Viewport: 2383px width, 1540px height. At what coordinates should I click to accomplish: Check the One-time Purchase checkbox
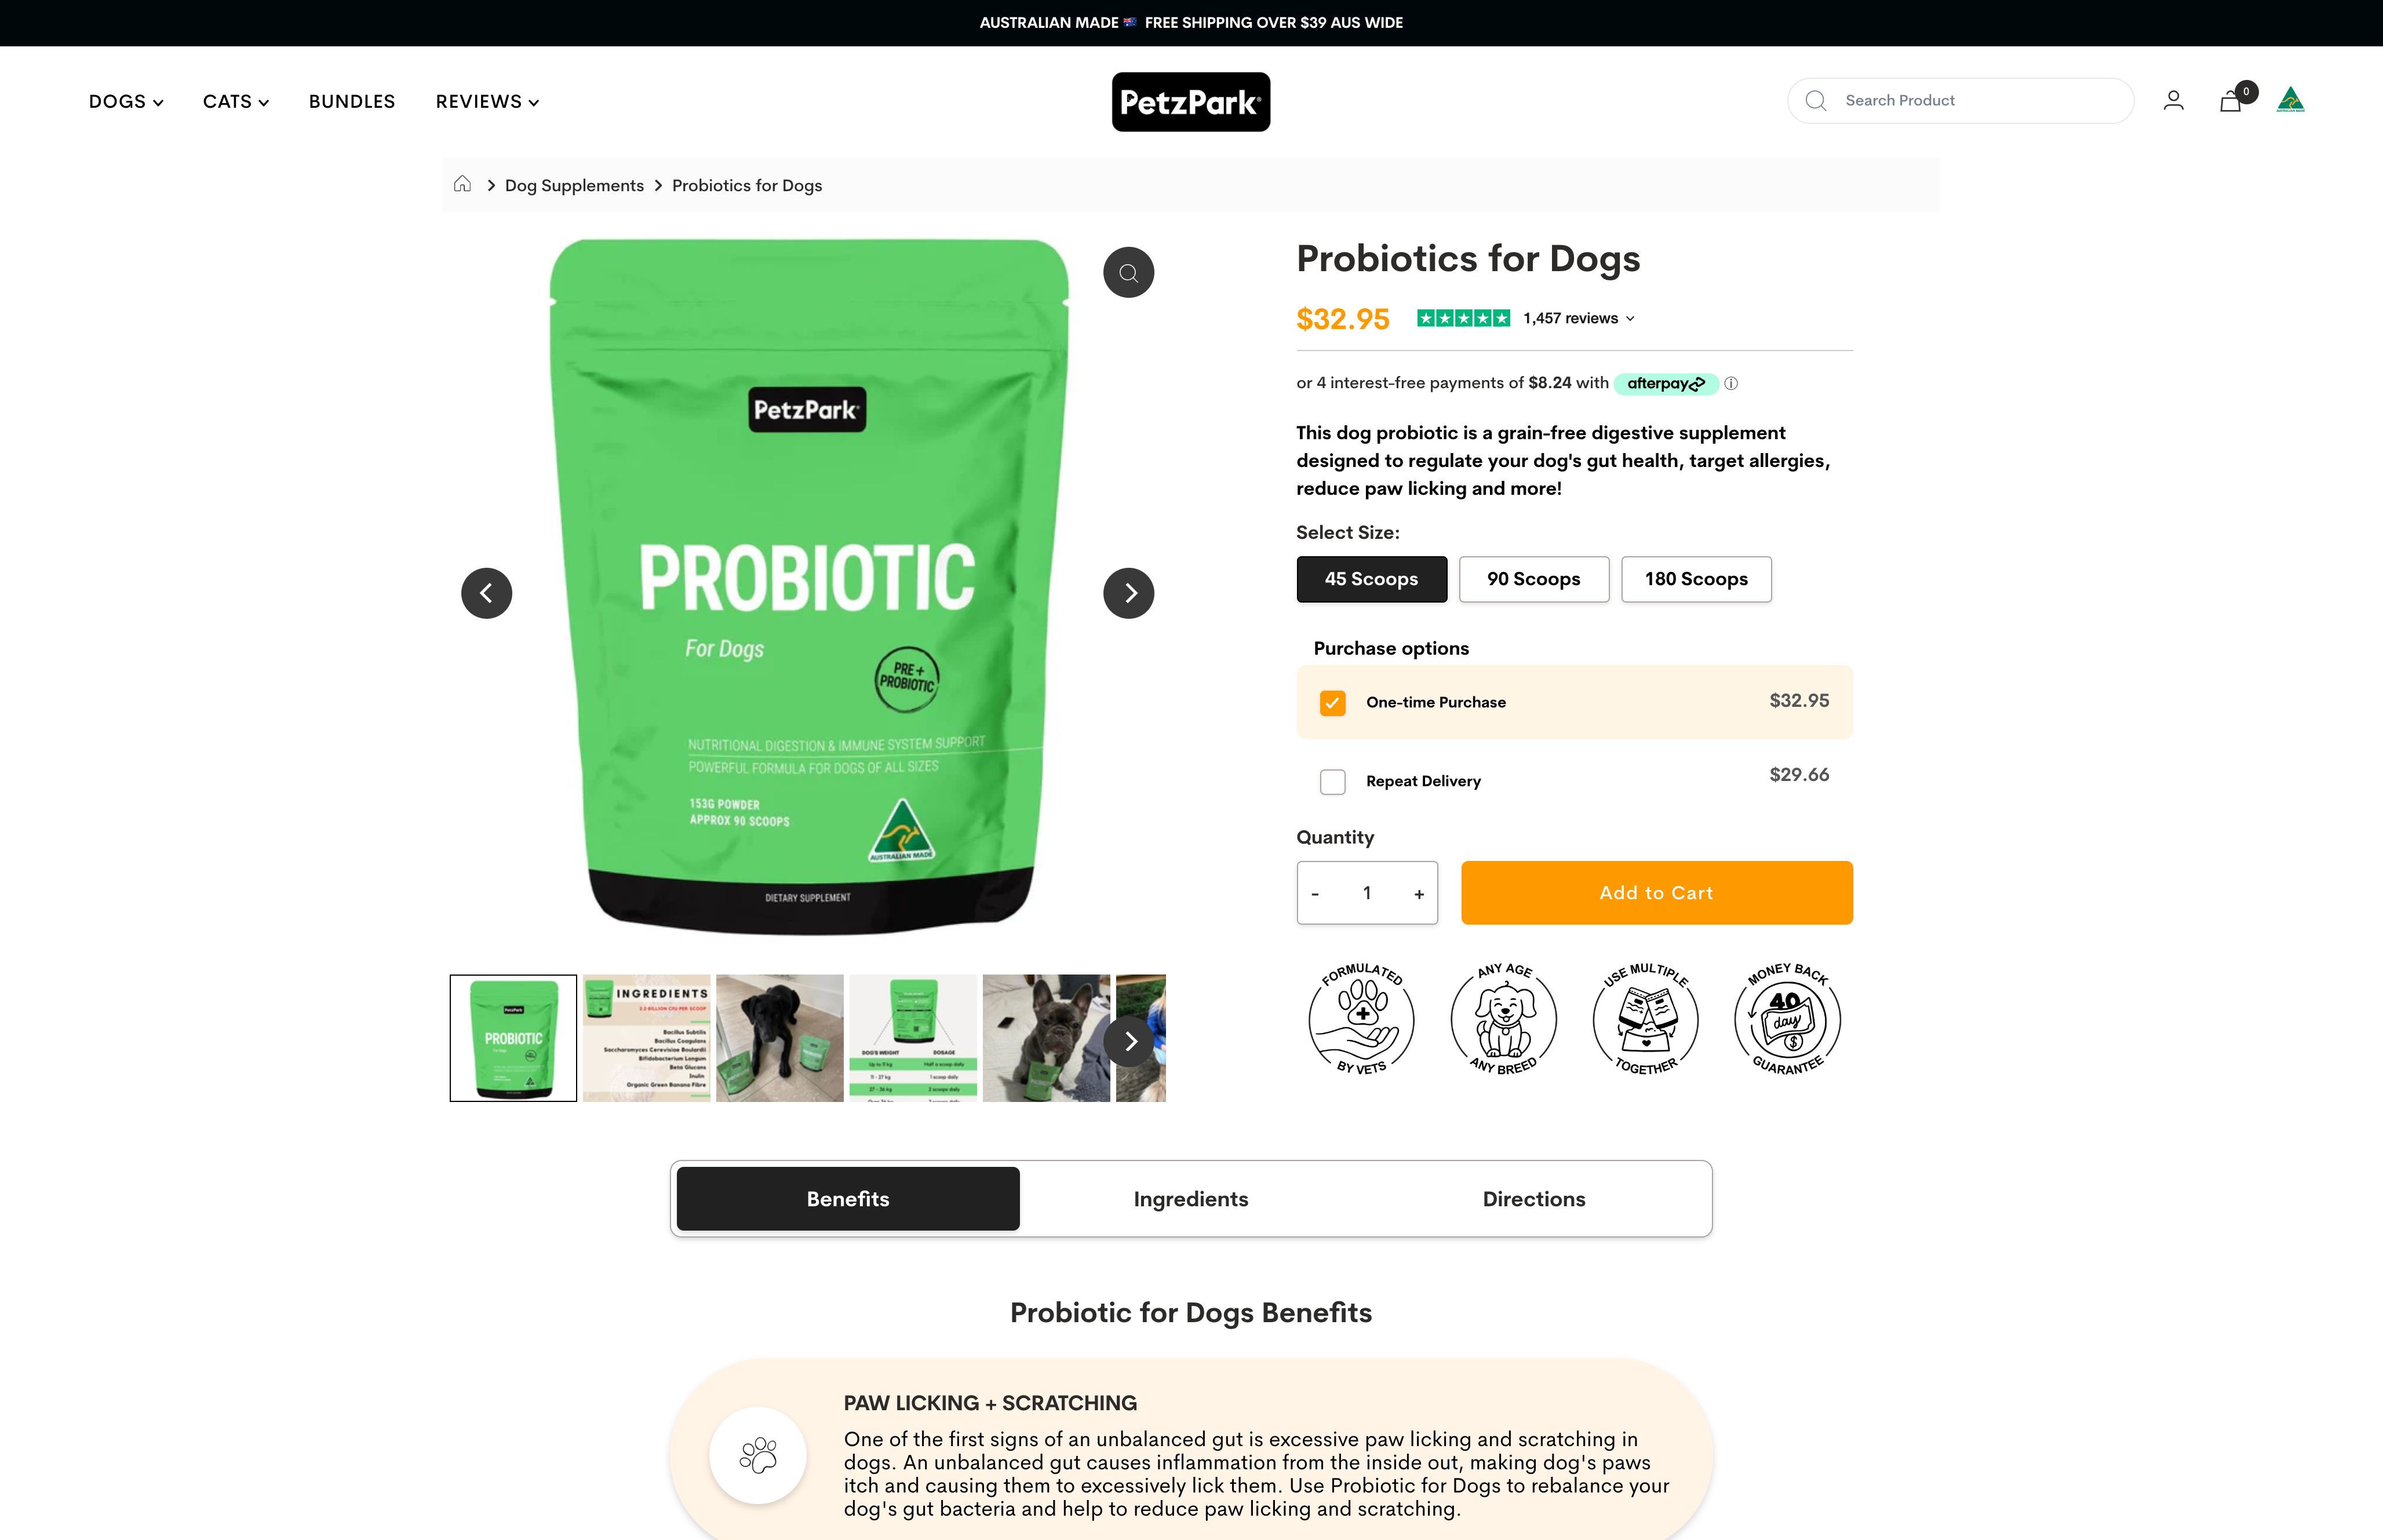(1332, 702)
